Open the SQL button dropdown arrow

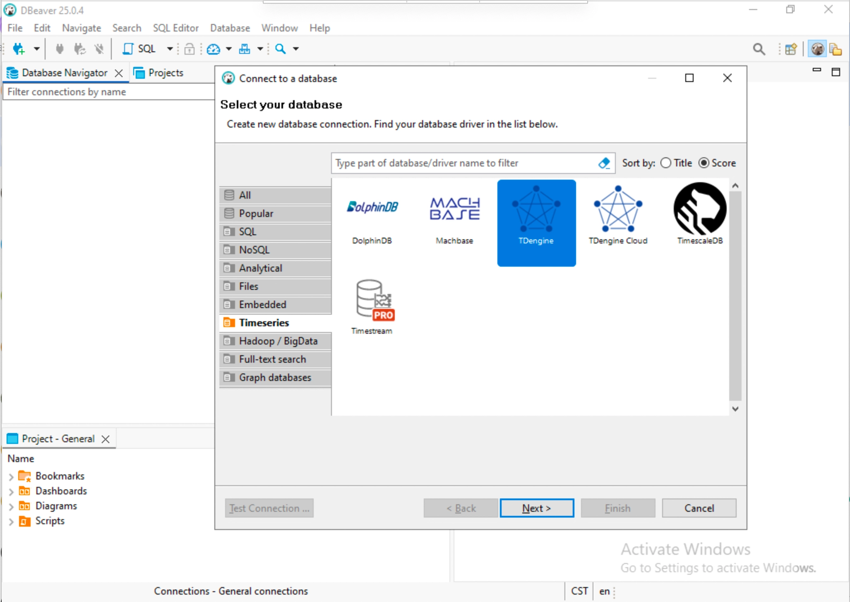pos(170,49)
